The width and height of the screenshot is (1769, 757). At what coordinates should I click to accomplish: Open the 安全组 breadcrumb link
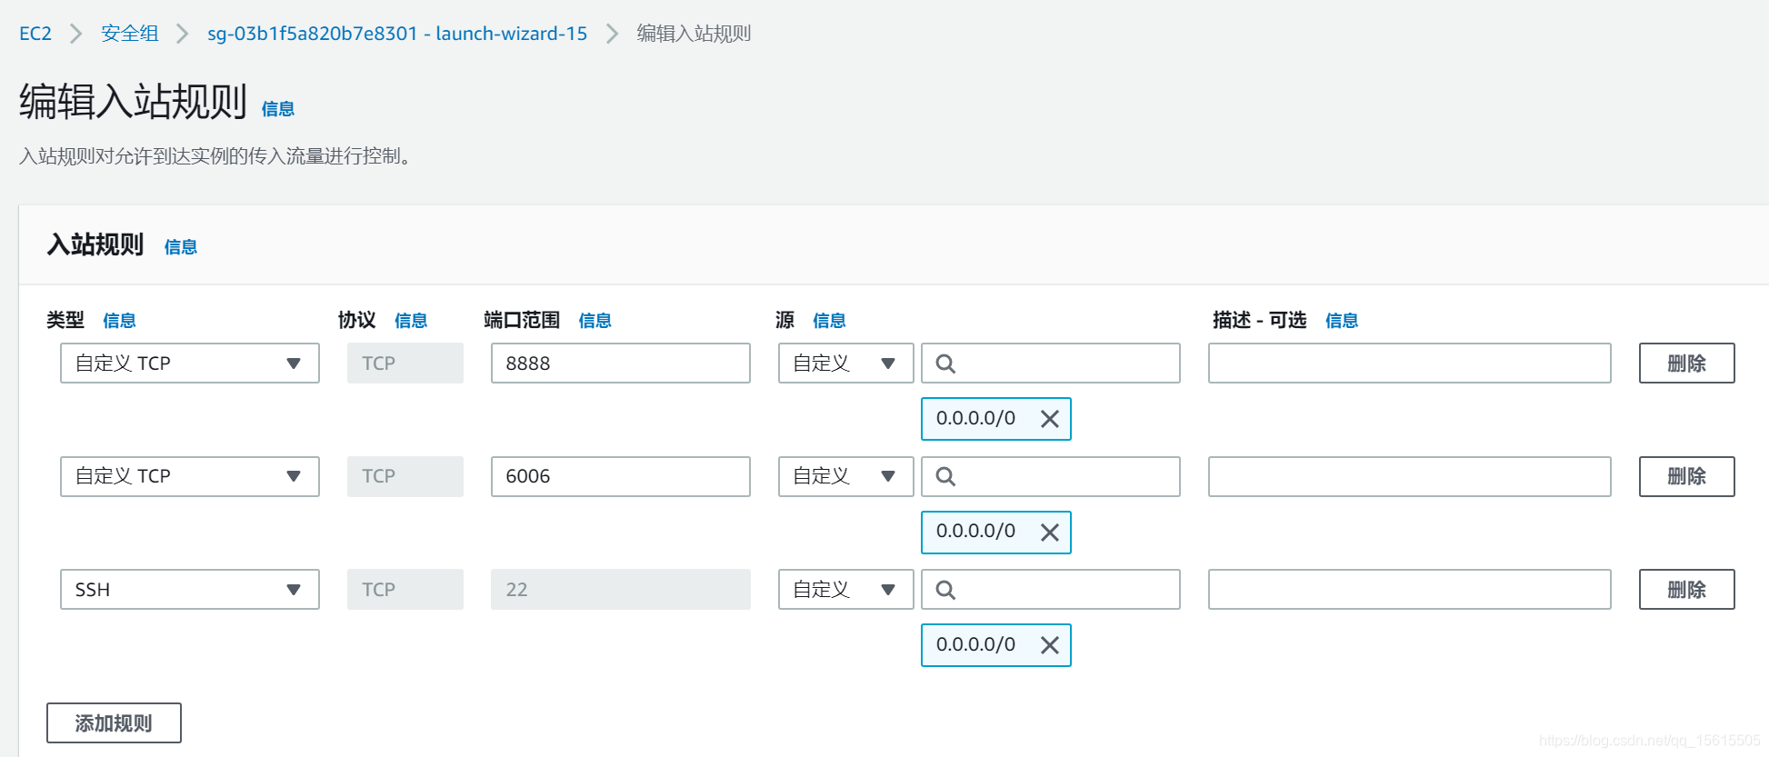pos(130,34)
